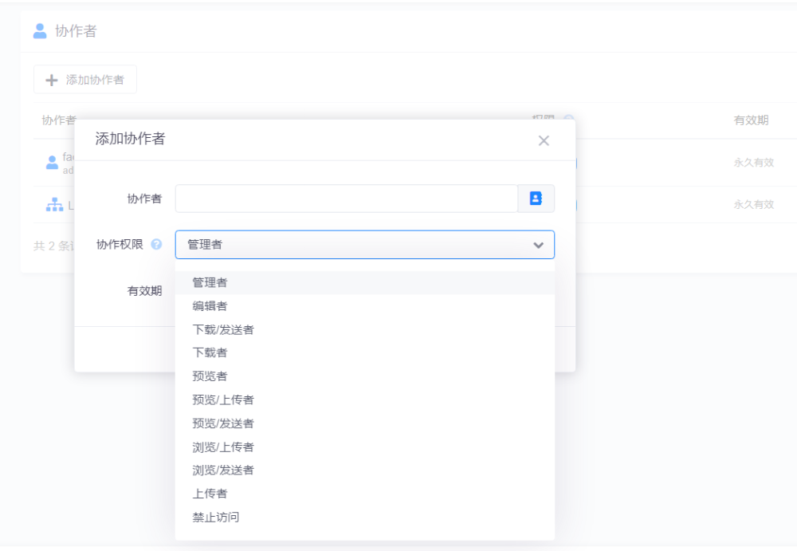
Task: Click the plus icon in 添加协作者 button
Action: [x=52, y=80]
